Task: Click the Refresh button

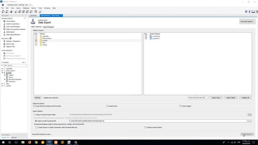Action: tap(37, 97)
